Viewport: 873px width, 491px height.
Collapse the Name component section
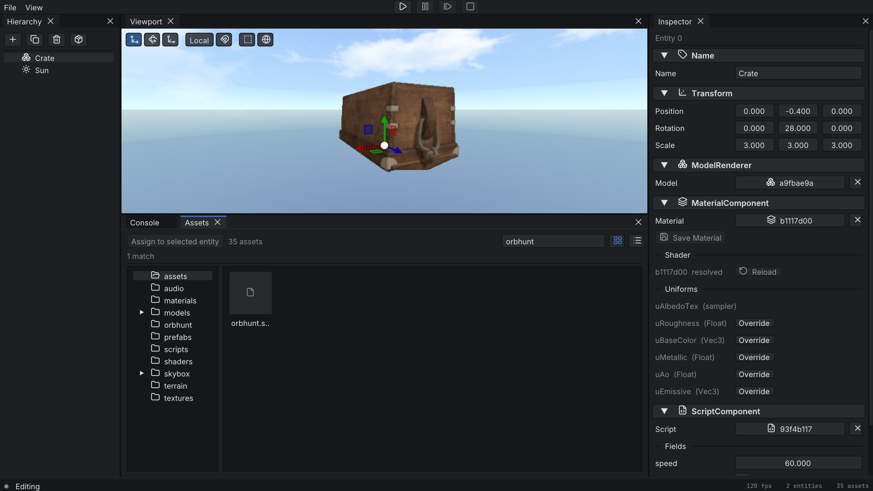(x=664, y=55)
